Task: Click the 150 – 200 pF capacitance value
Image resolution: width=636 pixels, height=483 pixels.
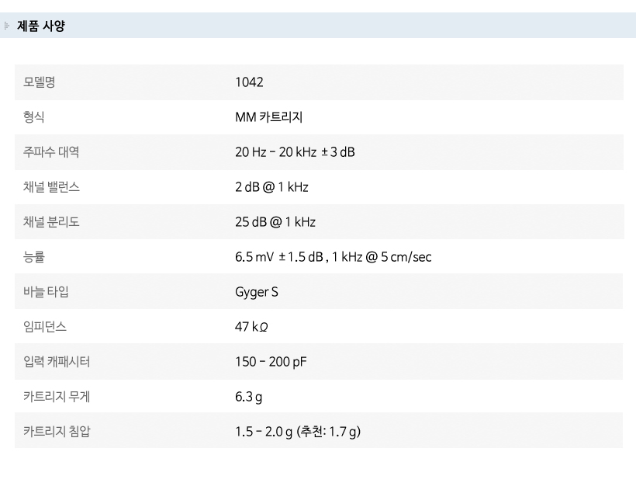Action: [x=271, y=362]
